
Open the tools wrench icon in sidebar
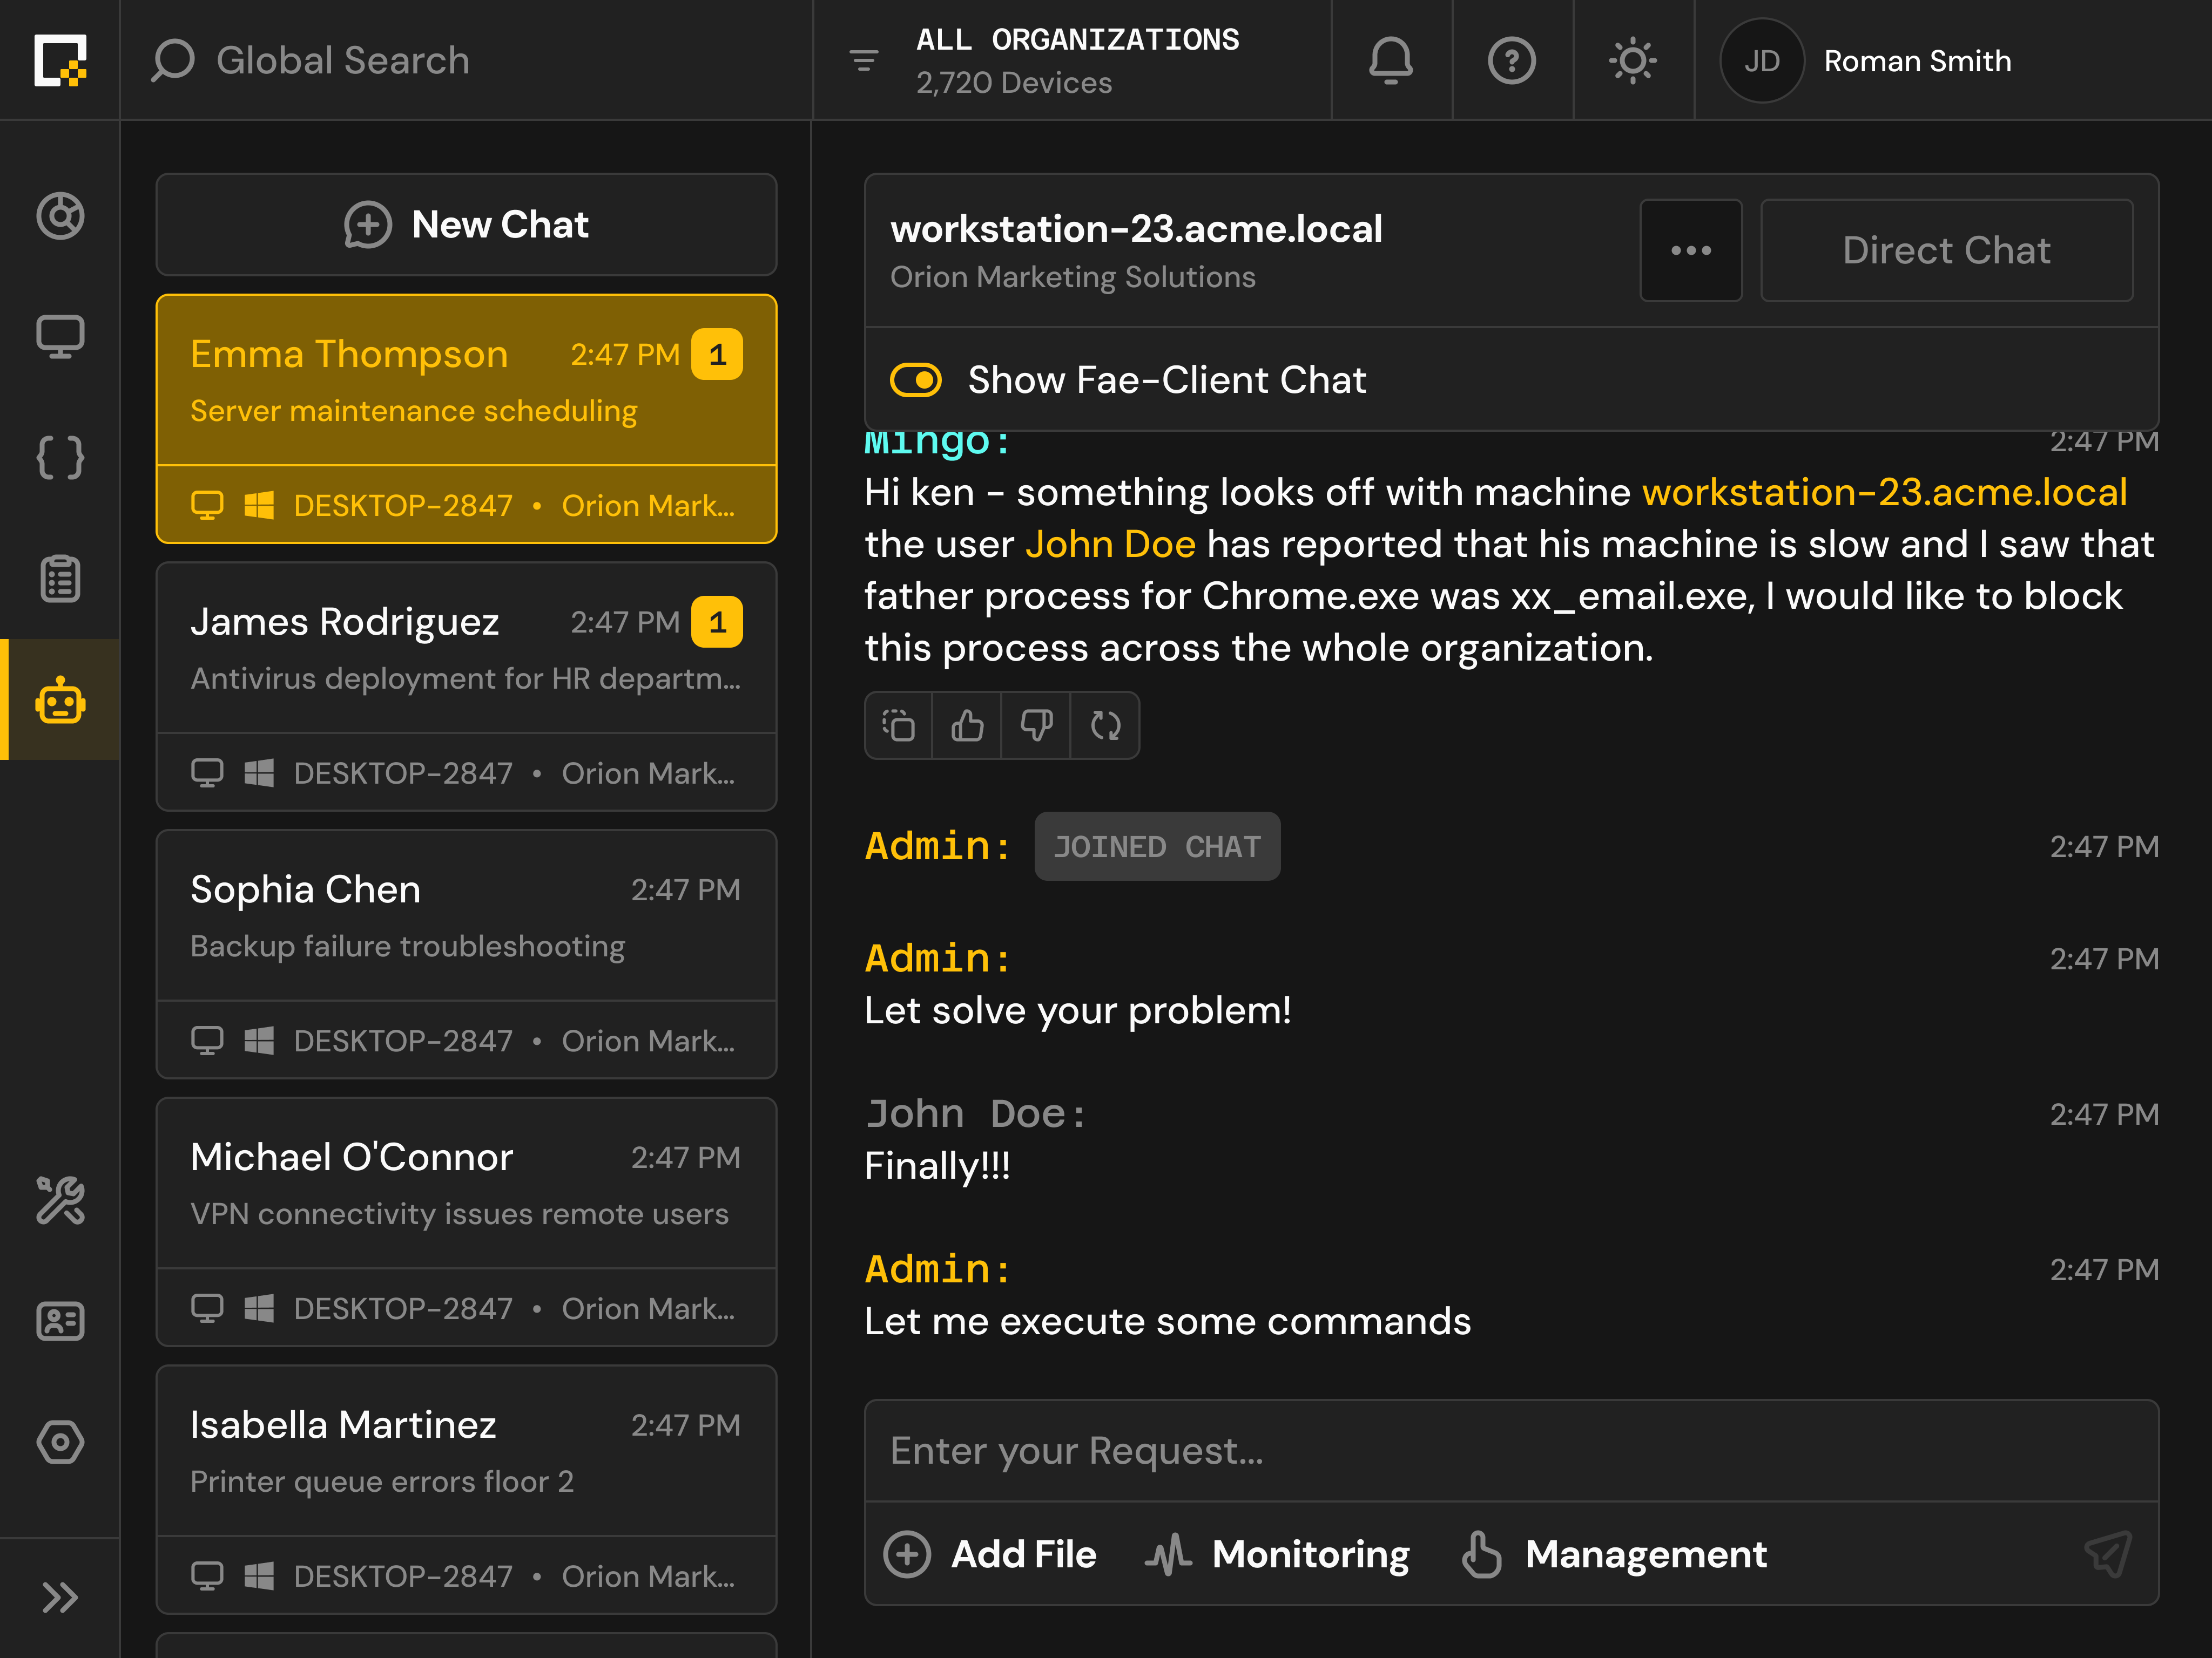click(x=60, y=1201)
